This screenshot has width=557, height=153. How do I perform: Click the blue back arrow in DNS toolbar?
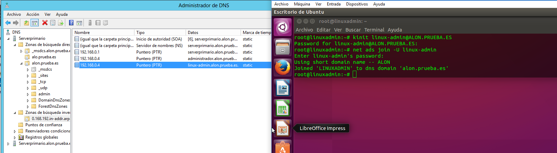point(8,23)
